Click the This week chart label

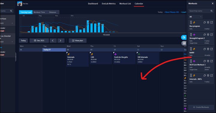pyautogui.click(x=106, y=35)
